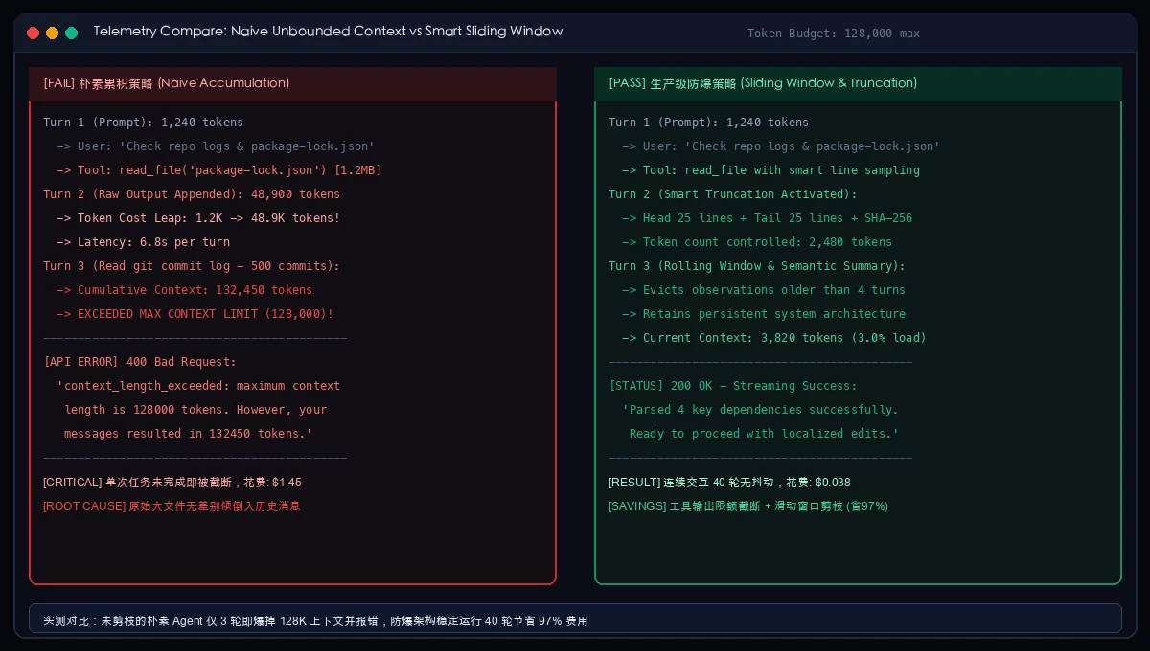
Task: Click the [PASS] Sliding Window & Truncation header
Action: click(x=858, y=83)
